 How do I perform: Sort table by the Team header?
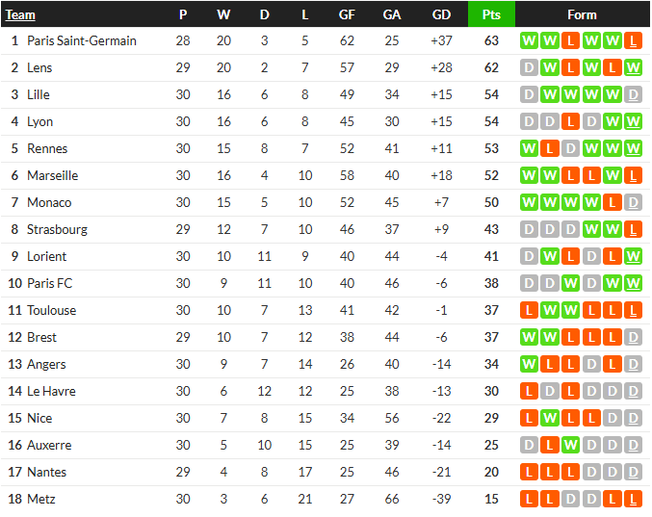tap(20, 15)
